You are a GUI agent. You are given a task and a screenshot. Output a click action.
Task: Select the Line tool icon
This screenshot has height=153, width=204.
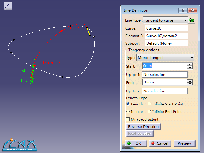click(x=8, y=6)
